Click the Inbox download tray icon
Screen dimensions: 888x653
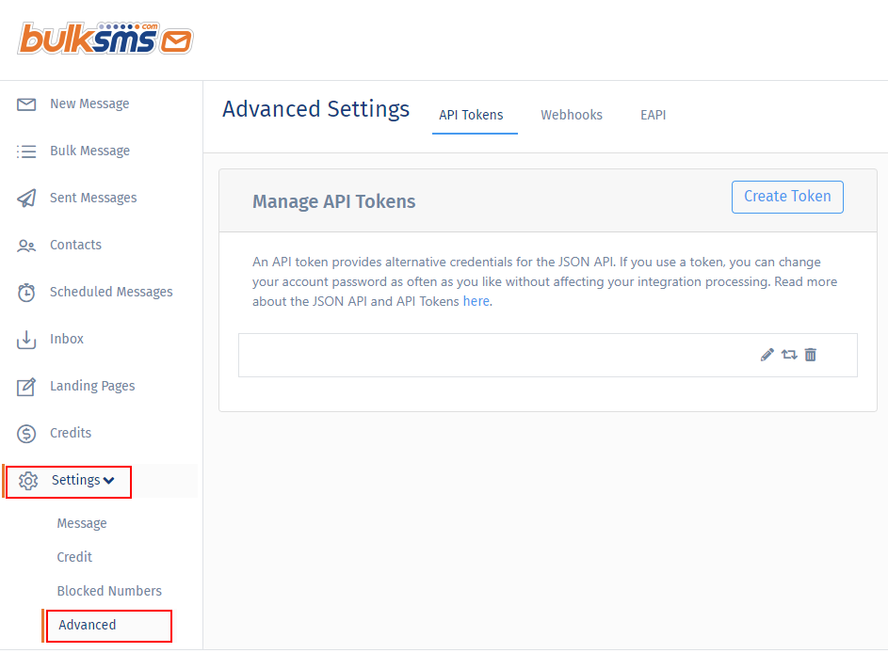click(x=26, y=340)
